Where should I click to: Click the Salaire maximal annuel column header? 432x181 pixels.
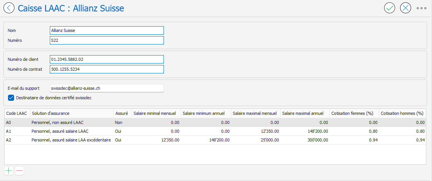click(305, 113)
